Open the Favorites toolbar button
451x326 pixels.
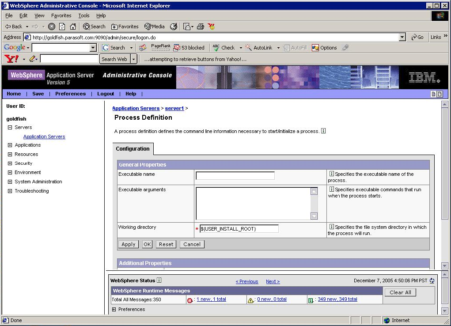(x=125, y=27)
